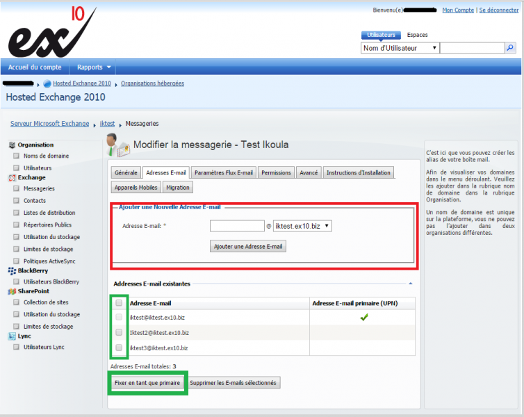Click Supprimer les E-mails sélectionnés
Screen dimensions: 524x417
coord(234,383)
